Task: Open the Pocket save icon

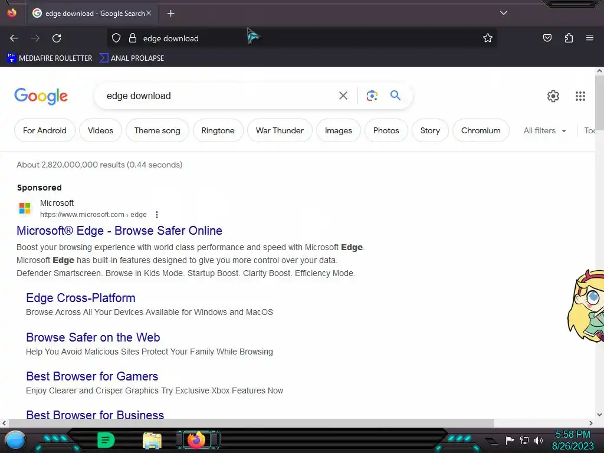Action: coord(547,38)
